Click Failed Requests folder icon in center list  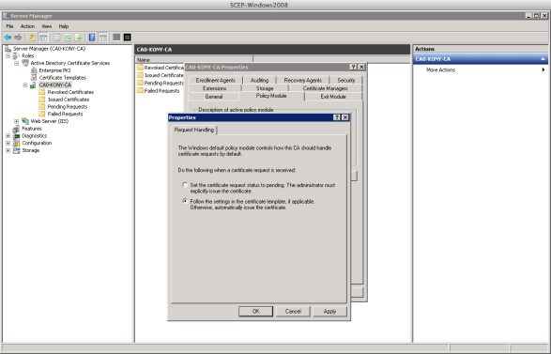140,91
